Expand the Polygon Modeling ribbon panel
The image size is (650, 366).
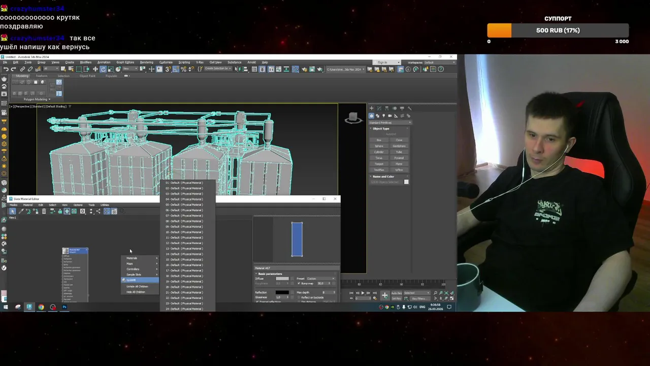coord(37,99)
